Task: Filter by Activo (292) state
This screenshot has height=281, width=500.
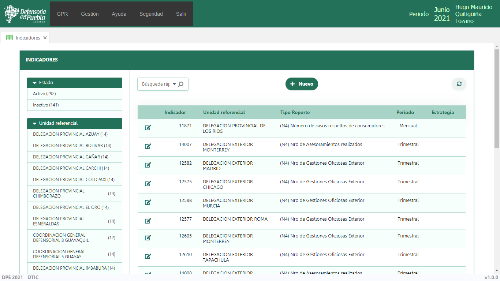Action: (75, 94)
